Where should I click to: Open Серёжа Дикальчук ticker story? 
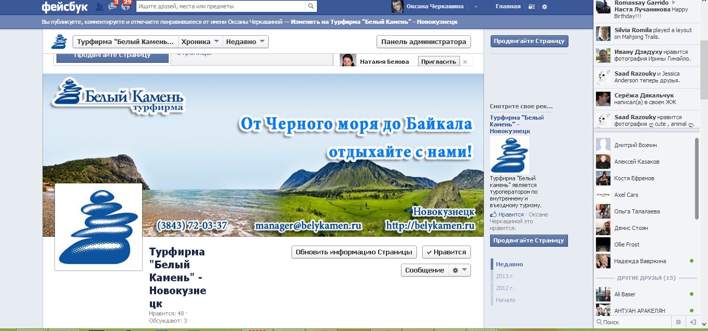[x=646, y=99]
